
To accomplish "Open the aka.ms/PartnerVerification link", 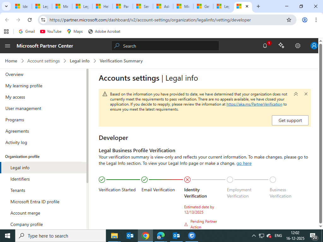I will tap(254, 104).
